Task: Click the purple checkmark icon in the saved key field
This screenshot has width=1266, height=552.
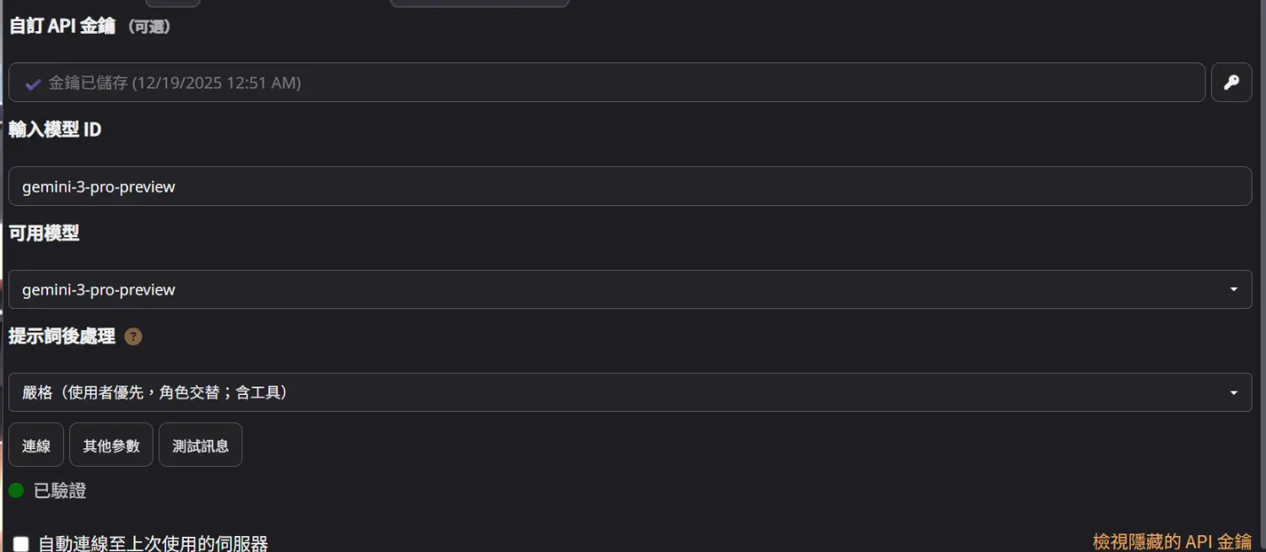Action: pos(33,84)
